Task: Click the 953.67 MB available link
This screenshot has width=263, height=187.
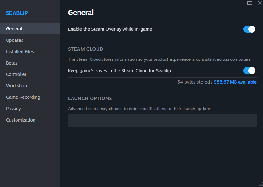Action: 235,82
